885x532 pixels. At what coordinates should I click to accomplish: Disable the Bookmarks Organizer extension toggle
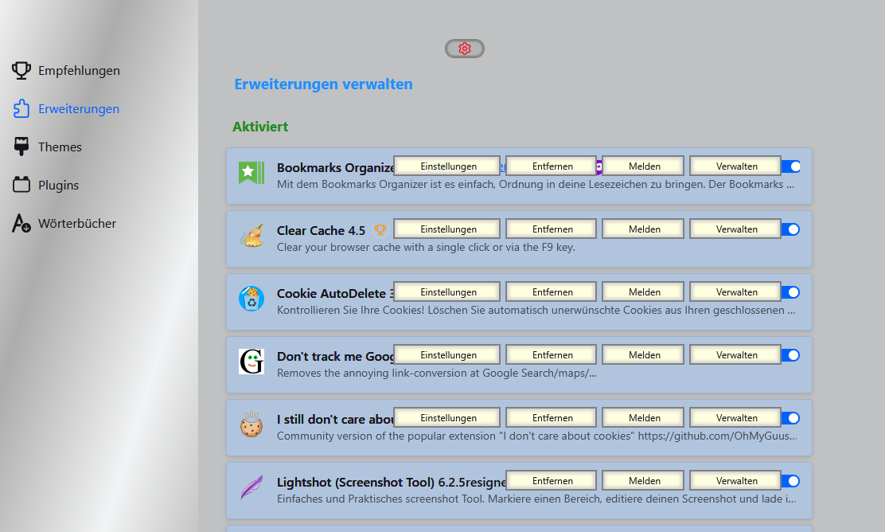[x=791, y=166]
